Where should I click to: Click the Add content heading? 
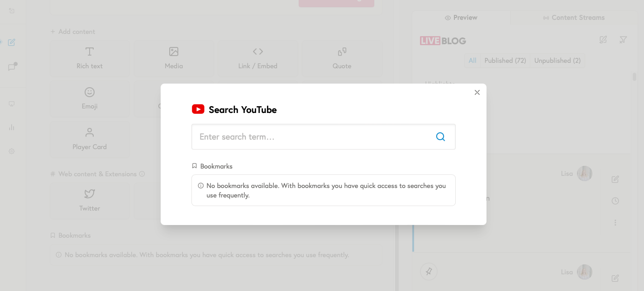(73, 32)
